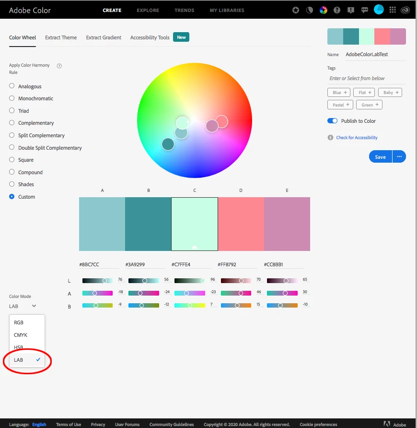Select the Custom harmony rule
This screenshot has width=417, height=428.
tap(12, 197)
